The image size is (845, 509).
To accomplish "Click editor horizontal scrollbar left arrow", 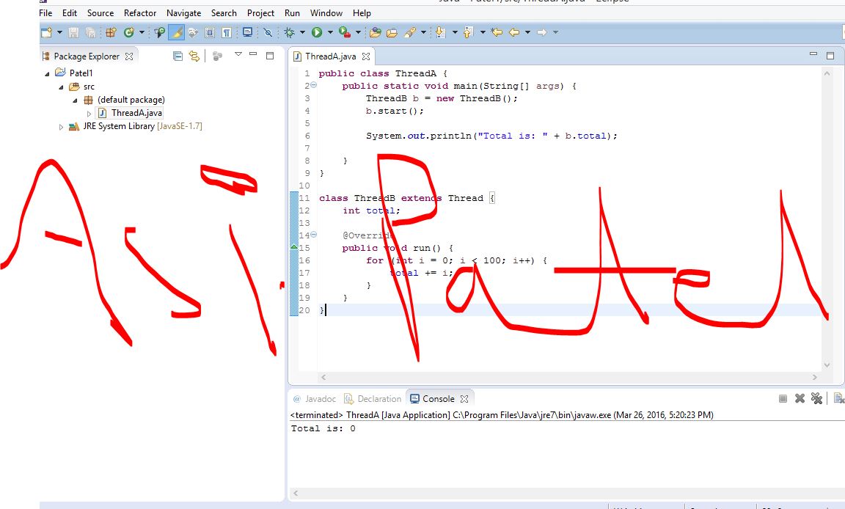I will click(323, 378).
